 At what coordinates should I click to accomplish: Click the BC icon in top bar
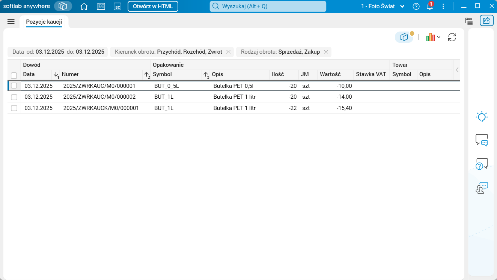click(x=117, y=6)
